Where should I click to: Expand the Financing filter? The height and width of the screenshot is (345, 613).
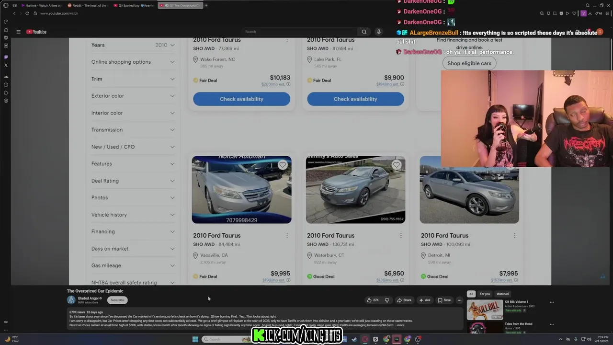pyautogui.click(x=133, y=231)
